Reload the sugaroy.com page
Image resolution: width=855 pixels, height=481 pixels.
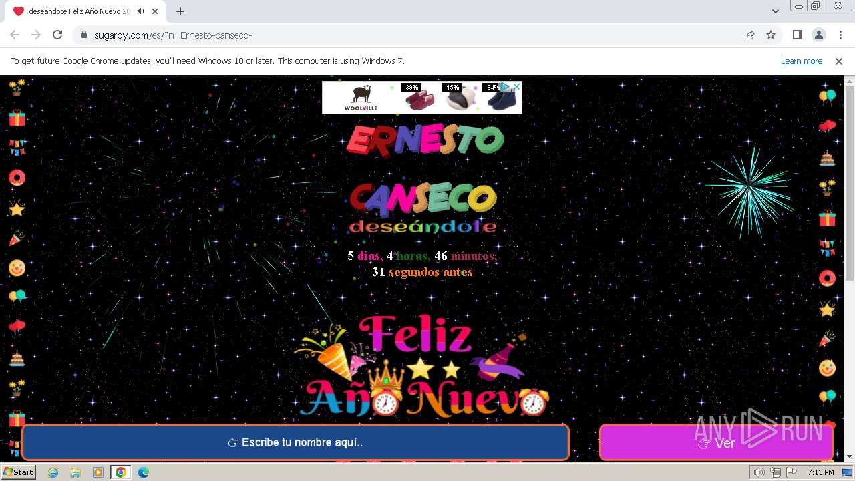[x=57, y=35]
